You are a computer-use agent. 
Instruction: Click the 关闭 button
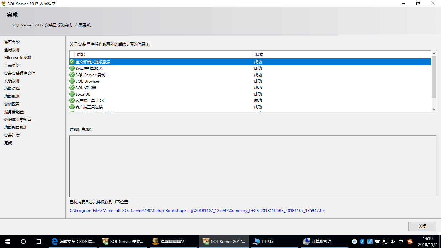pyautogui.click(x=422, y=227)
